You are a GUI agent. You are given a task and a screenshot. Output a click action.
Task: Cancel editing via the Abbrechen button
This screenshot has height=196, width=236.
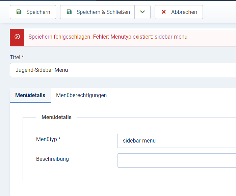179,12
